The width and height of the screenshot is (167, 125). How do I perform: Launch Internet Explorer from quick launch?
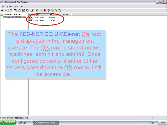coord(25,123)
